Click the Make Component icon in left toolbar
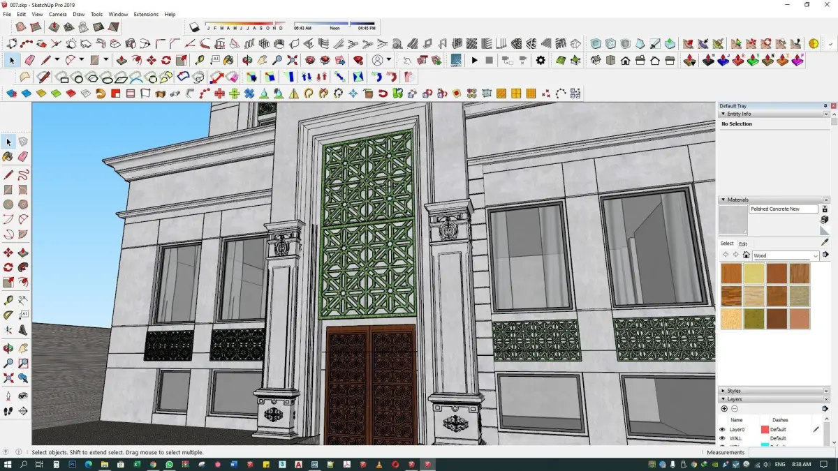Viewport: 838px width, 471px height. coord(23,142)
